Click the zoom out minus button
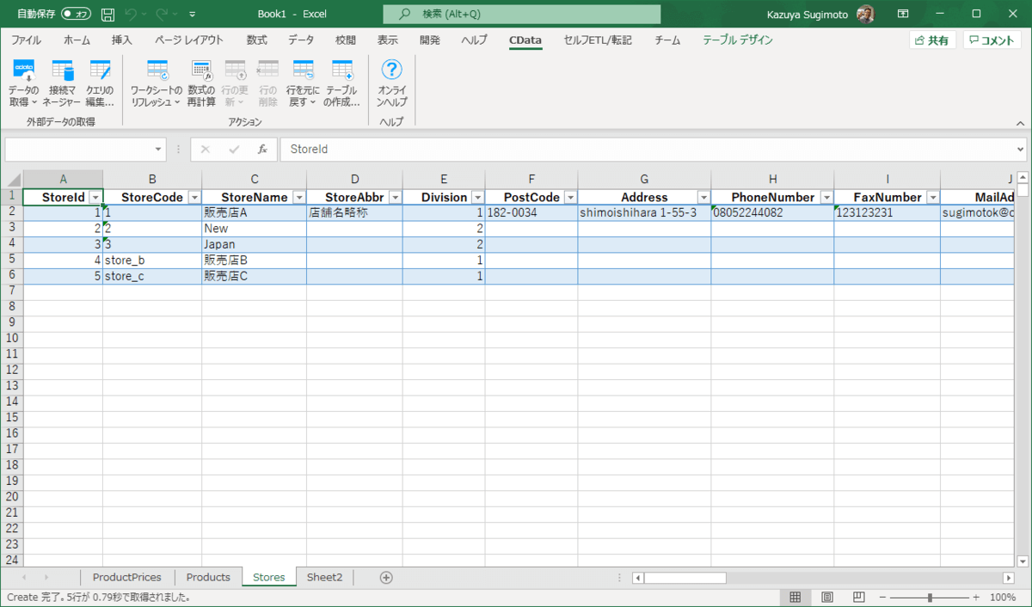This screenshot has width=1032, height=607. point(883,597)
